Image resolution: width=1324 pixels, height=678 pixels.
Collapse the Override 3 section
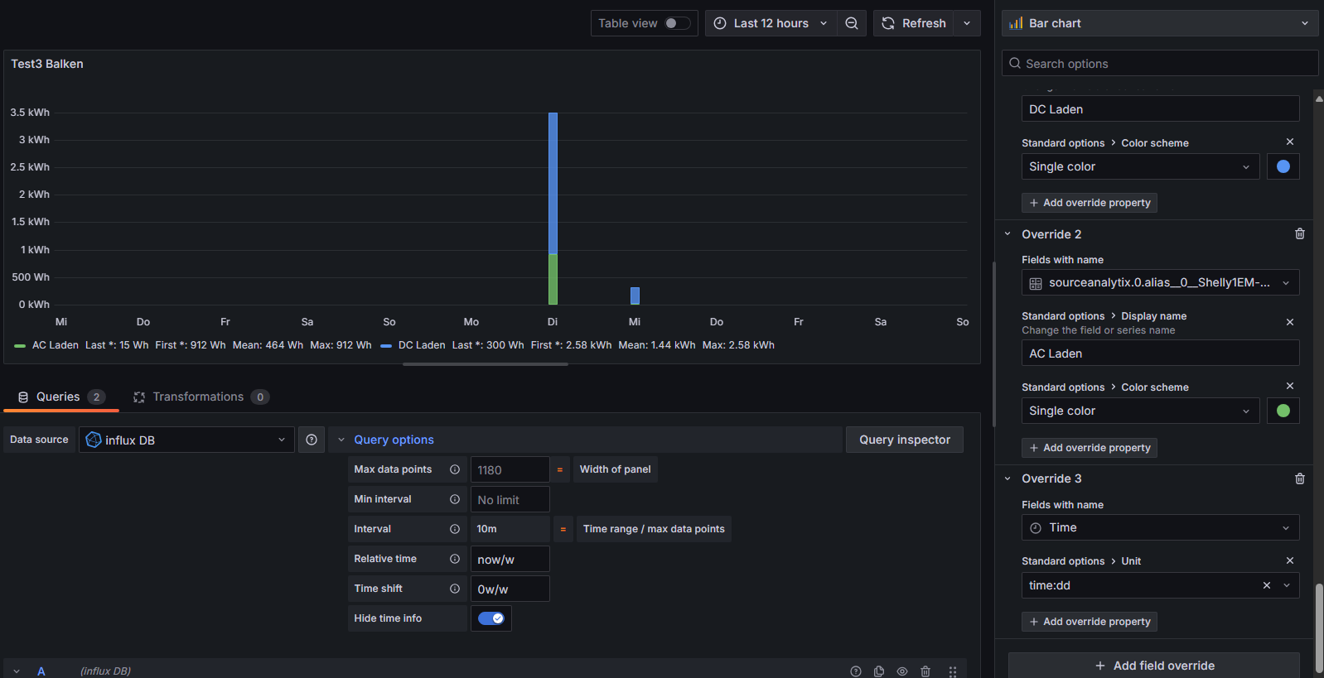coord(1007,478)
